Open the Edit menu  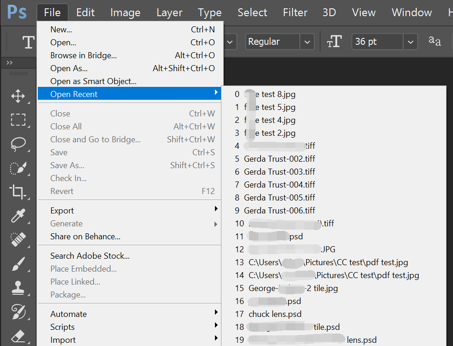(x=85, y=12)
